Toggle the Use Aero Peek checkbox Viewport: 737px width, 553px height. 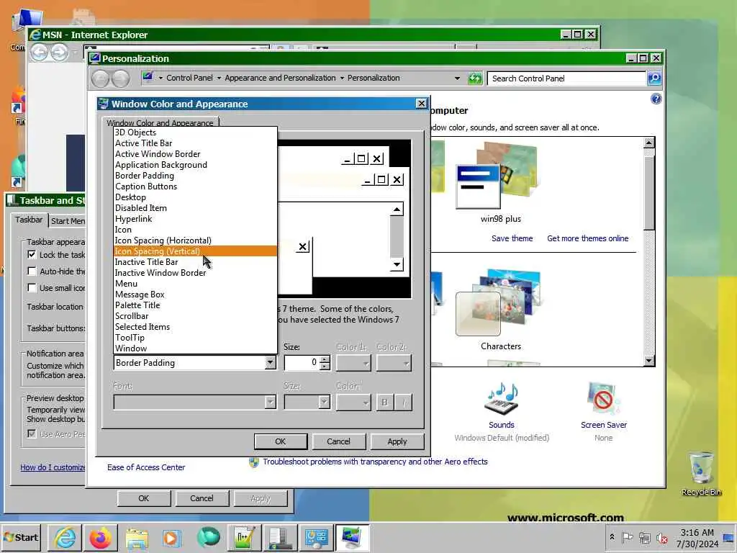32,433
